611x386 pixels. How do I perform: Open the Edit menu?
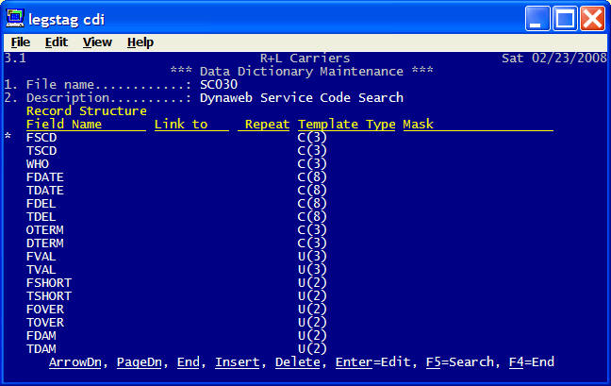click(57, 42)
